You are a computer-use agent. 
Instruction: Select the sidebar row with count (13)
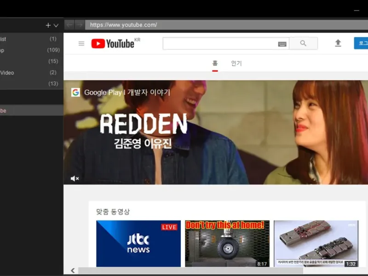[x=31, y=84]
